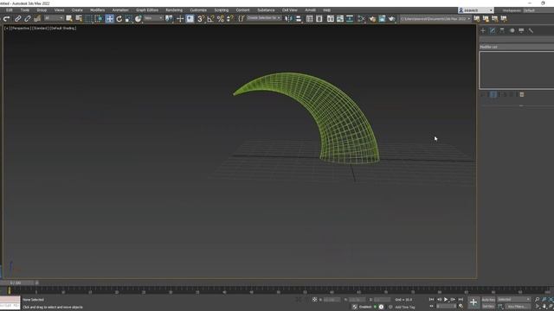Open the Rendering menu
This screenshot has height=311, width=554.
pos(174,10)
